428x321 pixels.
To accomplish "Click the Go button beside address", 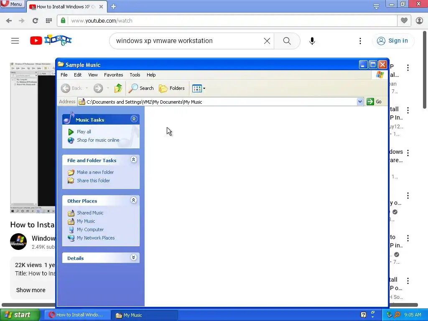I will click(x=374, y=102).
